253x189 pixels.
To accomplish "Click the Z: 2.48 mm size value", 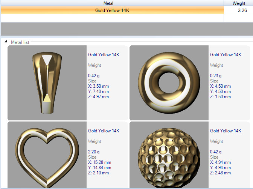I will tap(220, 173).
